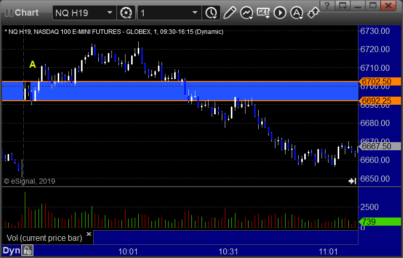Click the 6692.25 orange price marker

coord(380,101)
